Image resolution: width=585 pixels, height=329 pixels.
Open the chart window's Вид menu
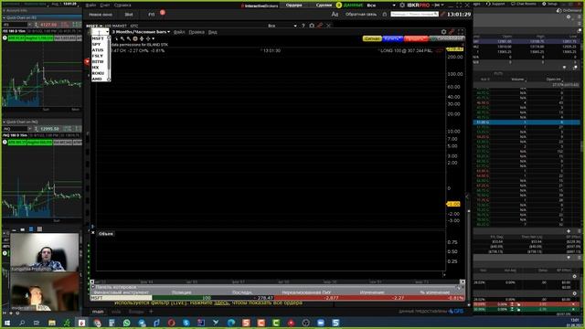point(213,32)
